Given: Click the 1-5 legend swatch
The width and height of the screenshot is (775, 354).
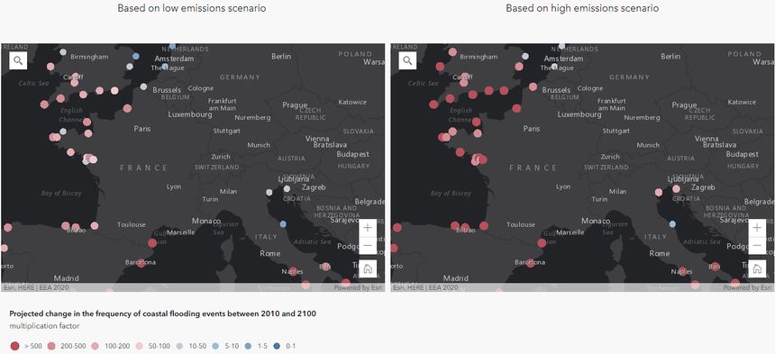Looking at the screenshot, I should pos(248,346).
